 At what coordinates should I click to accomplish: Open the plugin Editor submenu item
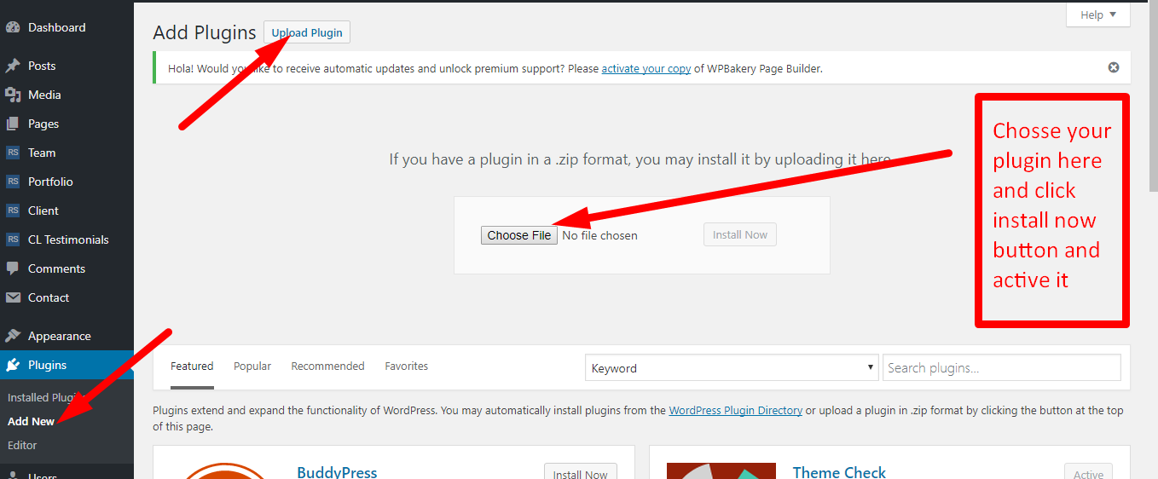tap(22, 445)
